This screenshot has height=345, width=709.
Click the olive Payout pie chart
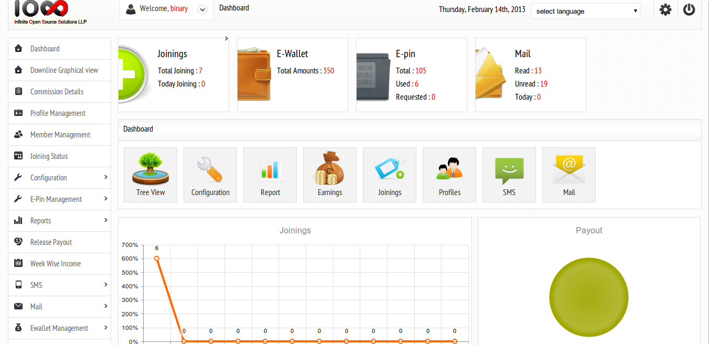click(x=589, y=297)
